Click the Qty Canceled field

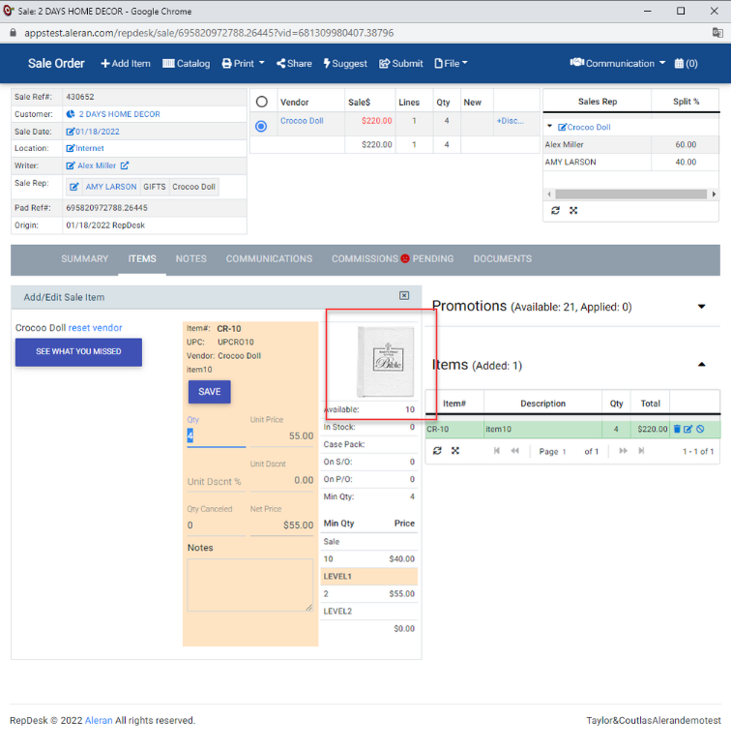click(217, 525)
